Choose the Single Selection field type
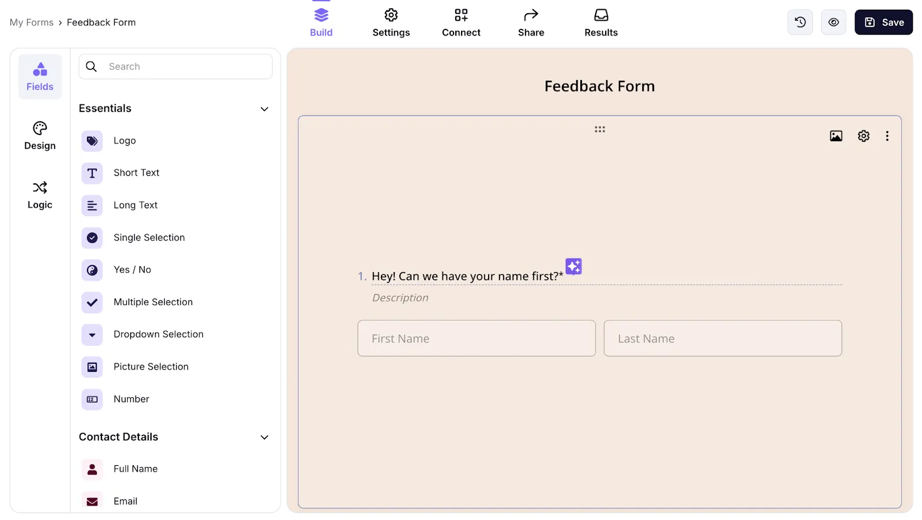Image resolution: width=922 pixels, height=520 pixels. tap(149, 238)
